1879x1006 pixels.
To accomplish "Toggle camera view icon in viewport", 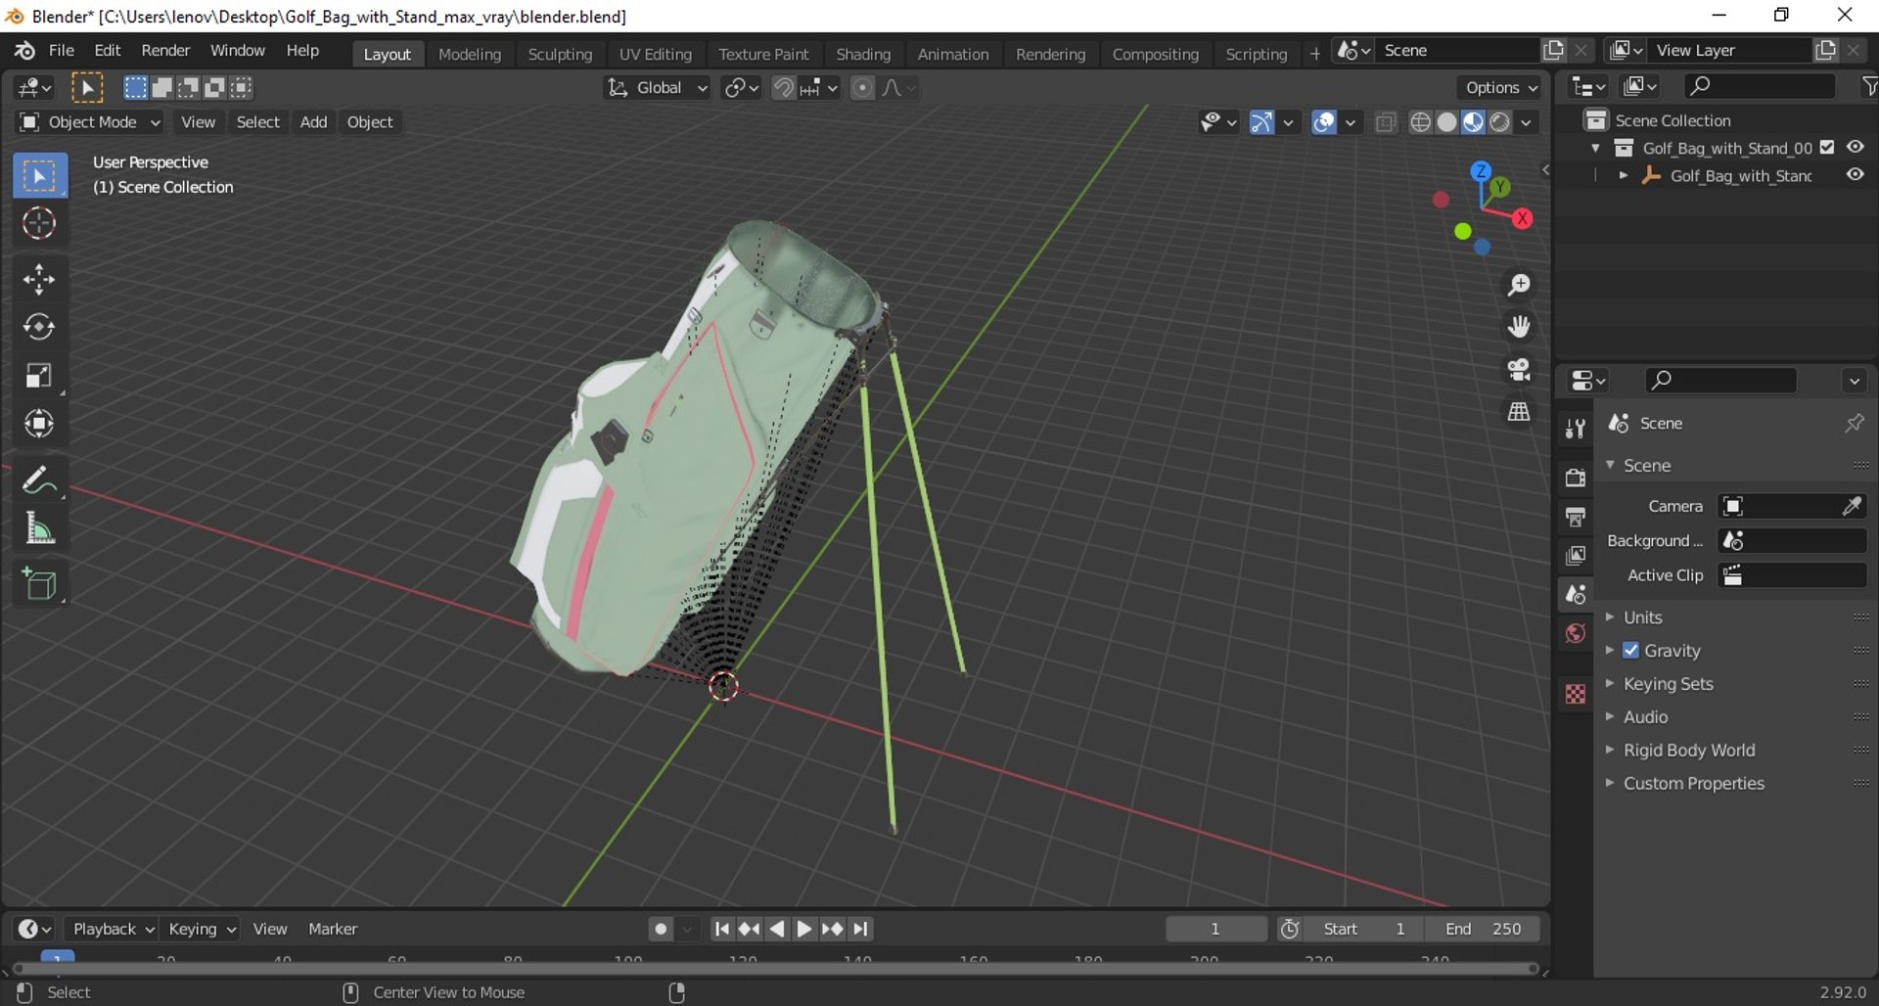I will tap(1519, 370).
